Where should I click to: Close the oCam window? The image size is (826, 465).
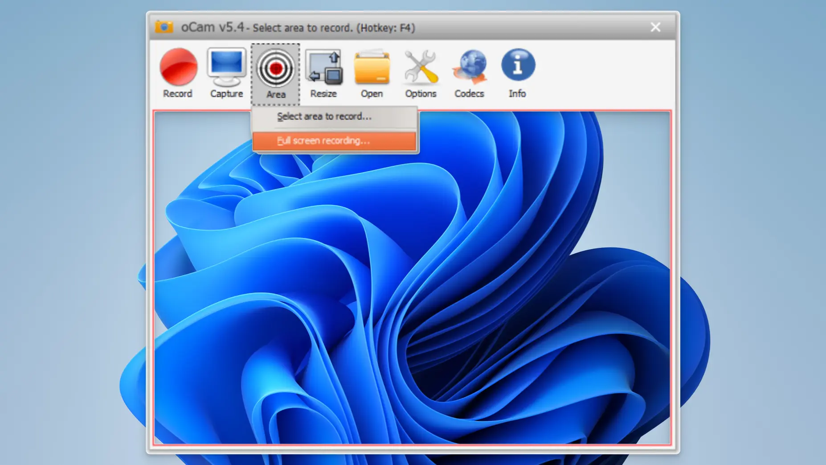655,28
